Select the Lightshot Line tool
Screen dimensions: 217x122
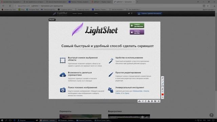tap(163, 81)
